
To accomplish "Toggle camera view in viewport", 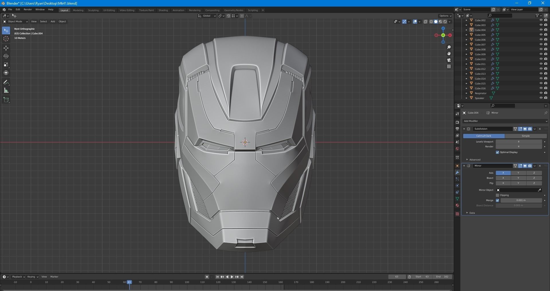I will (x=449, y=60).
